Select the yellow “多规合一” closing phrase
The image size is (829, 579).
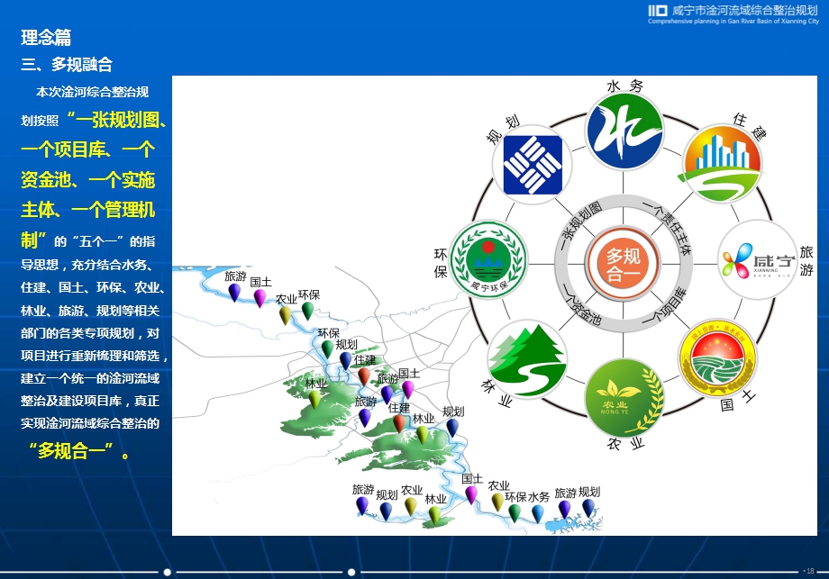click(70, 451)
